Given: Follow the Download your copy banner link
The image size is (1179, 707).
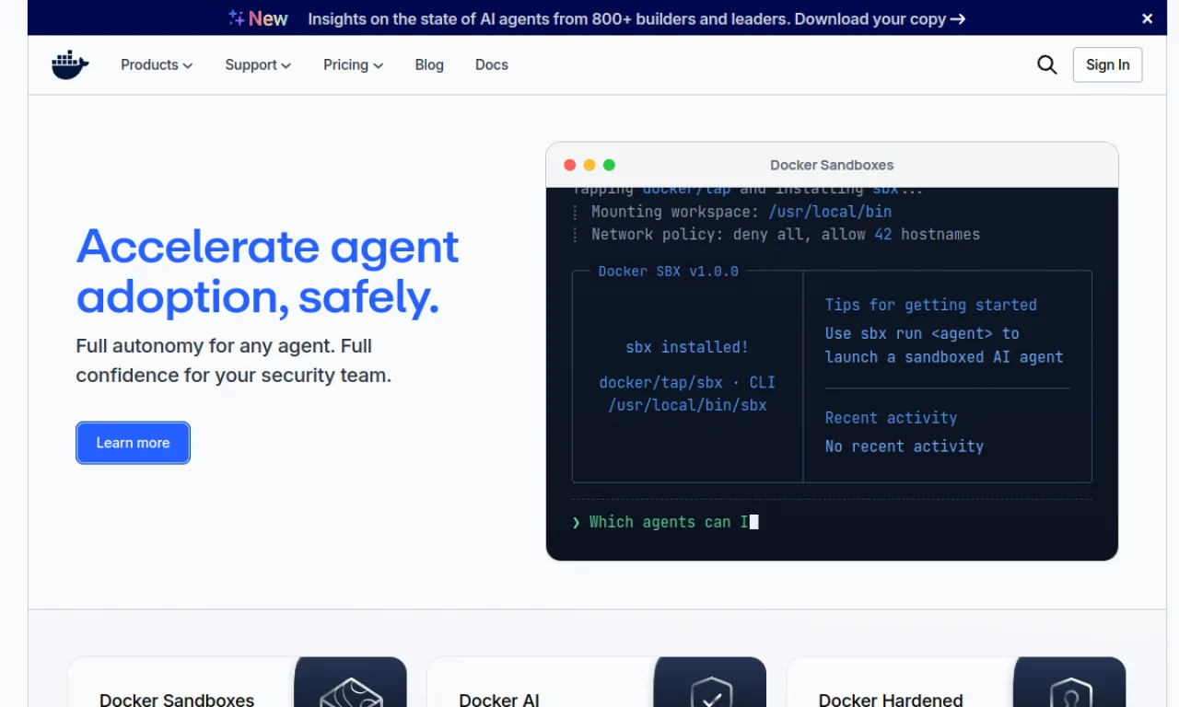Looking at the screenshot, I should tap(880, 18).
